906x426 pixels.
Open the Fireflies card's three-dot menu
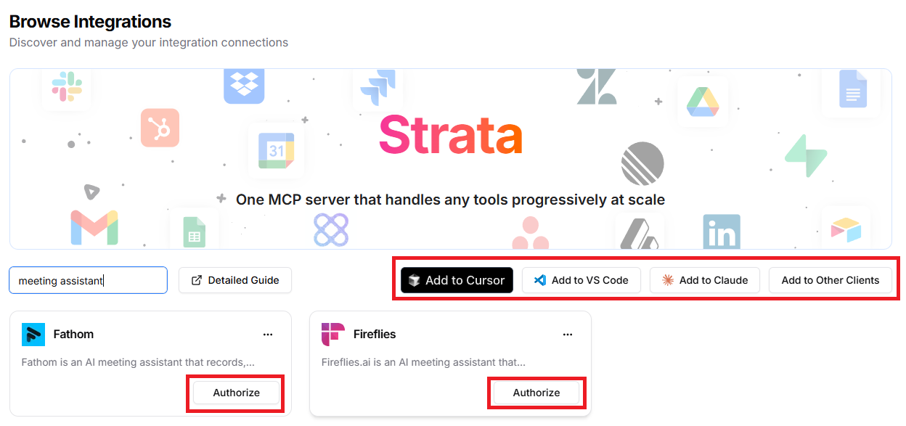tap(568, 335)
